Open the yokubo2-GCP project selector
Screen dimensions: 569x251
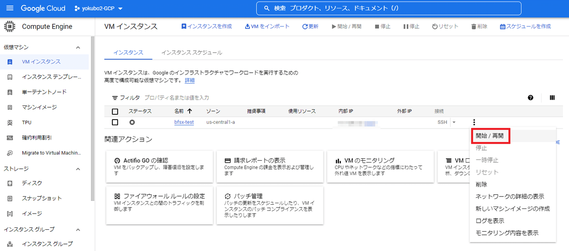click(x=99, y=9)
